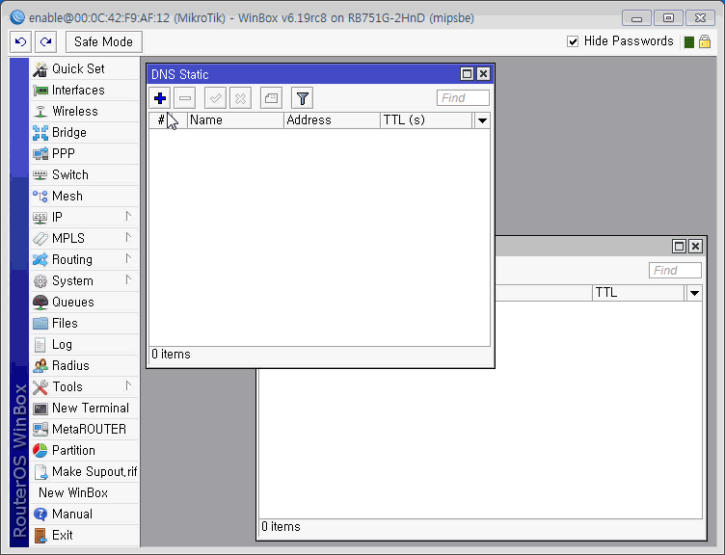Sort by the Name column header

(x=235, y=120)
